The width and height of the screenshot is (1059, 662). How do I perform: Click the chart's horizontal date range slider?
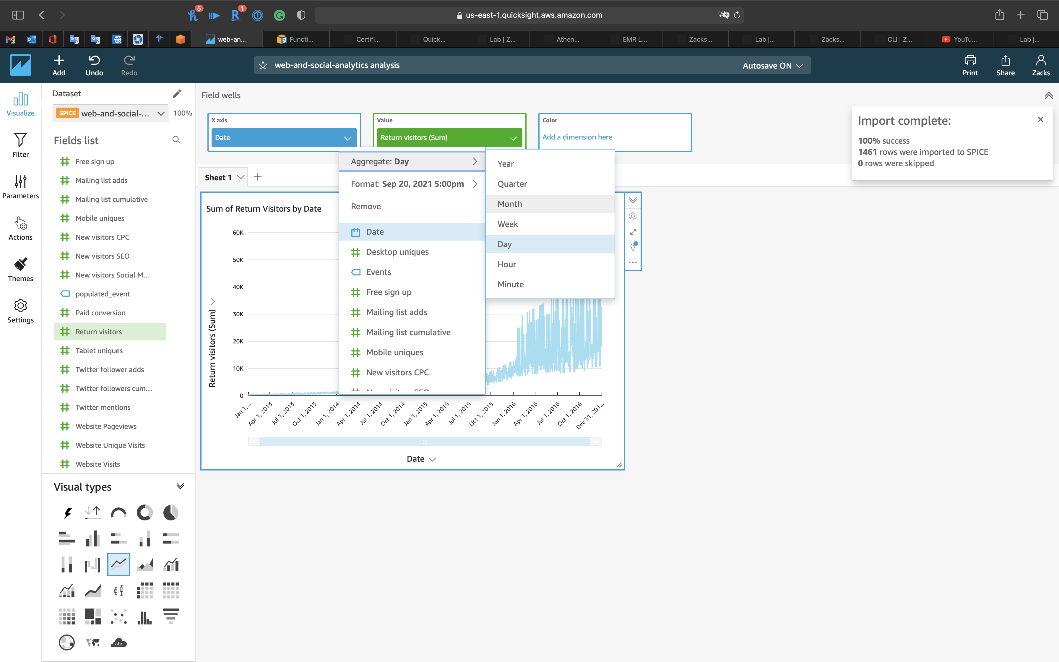[x=425, y=441]
